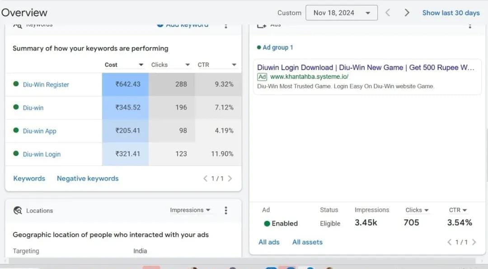Click the Diuwin Login Download ad headline
The width and height of the screenshot is (488, 269).
point(365,67)
